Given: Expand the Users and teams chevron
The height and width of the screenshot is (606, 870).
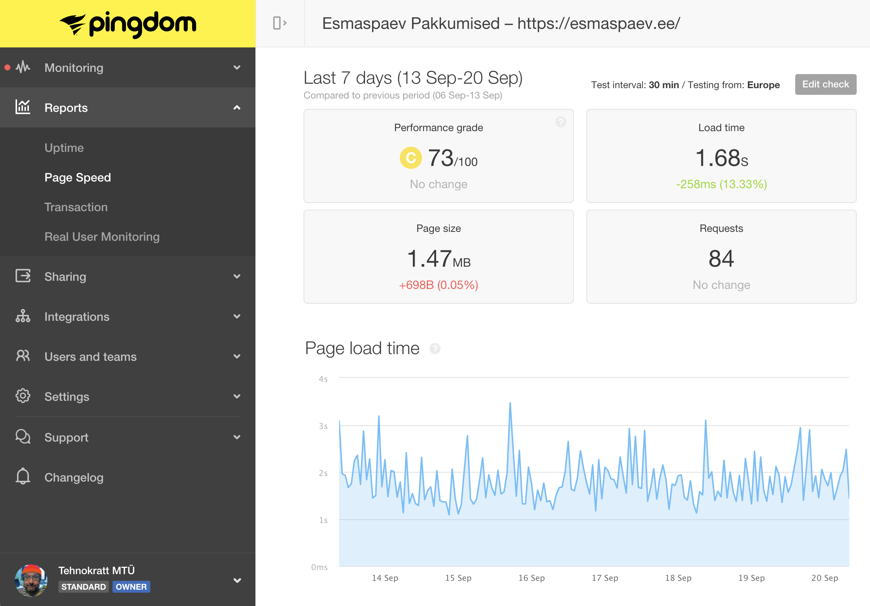Looking at the screenshot, I should 237,356.
